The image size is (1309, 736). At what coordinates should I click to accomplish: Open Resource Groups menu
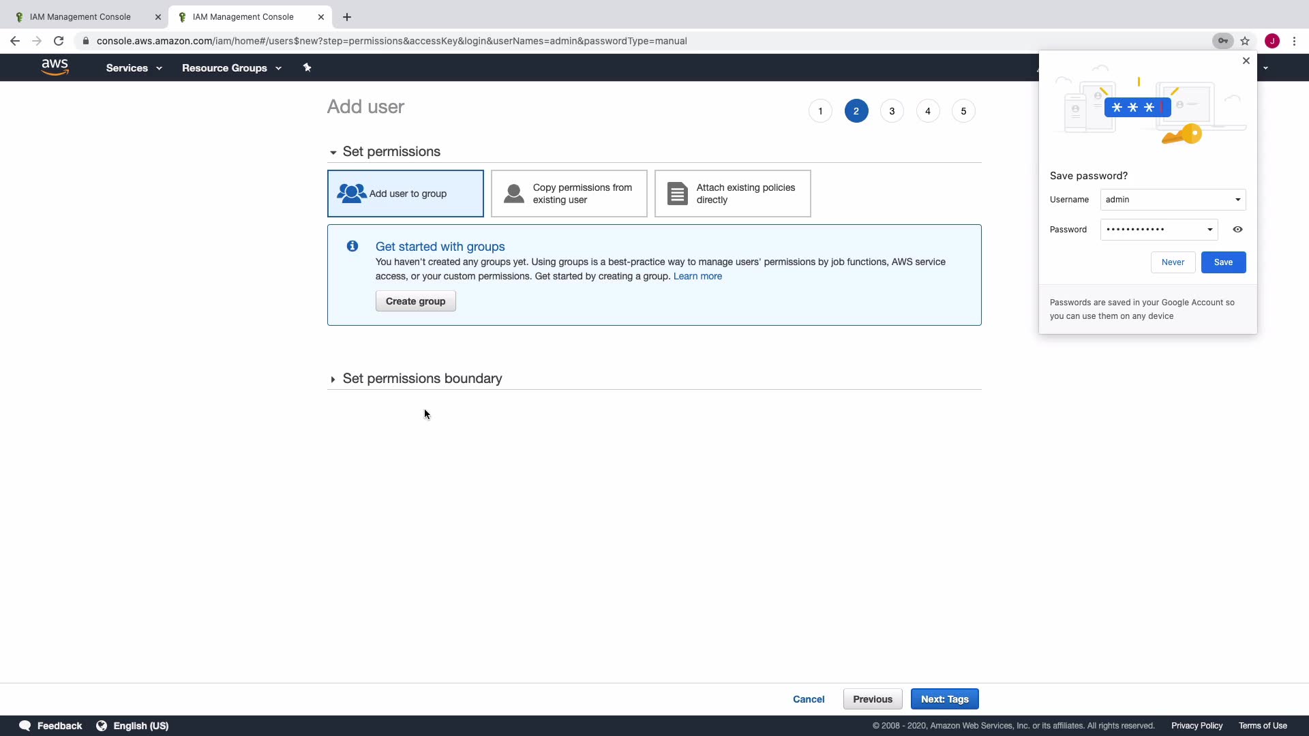(x=231, y=68)
